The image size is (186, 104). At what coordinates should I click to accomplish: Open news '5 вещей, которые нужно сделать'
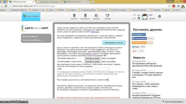click(x=147, y=75)
